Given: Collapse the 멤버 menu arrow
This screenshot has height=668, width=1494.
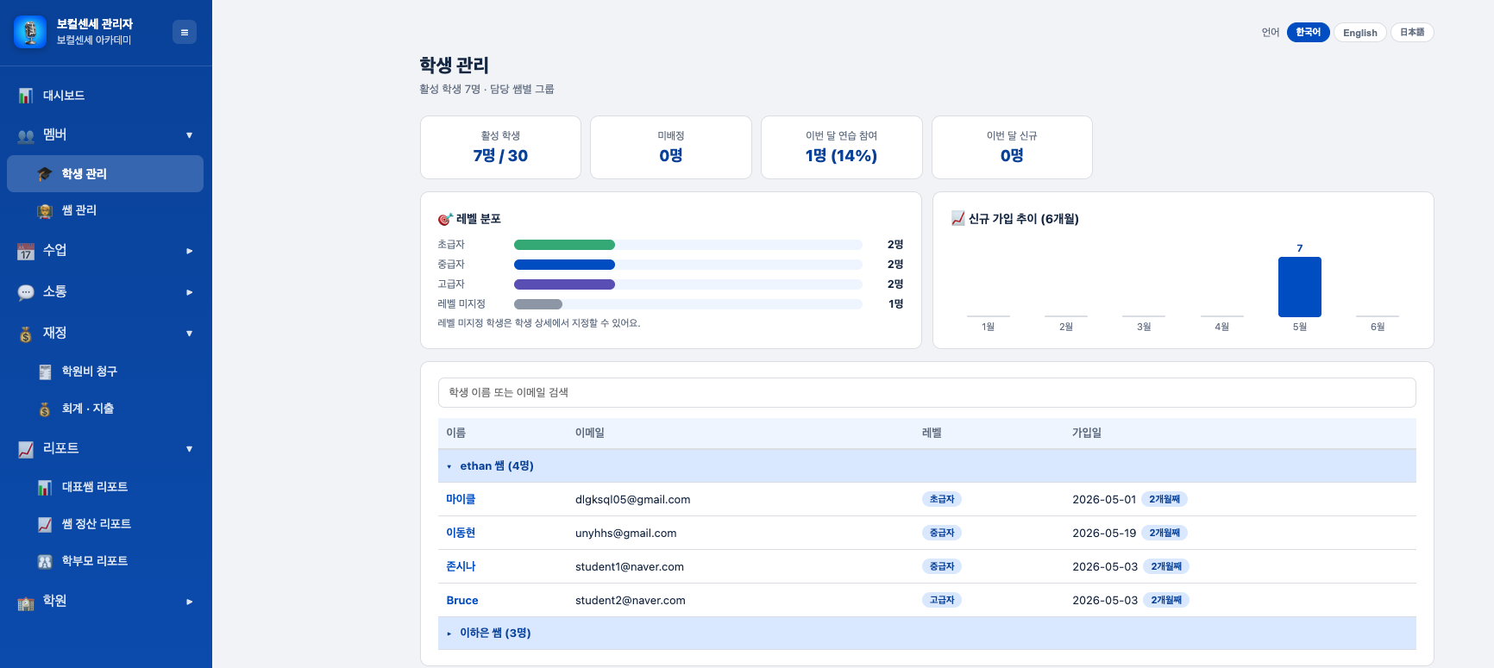Looking at the screenshot, I should coord(189,135).
